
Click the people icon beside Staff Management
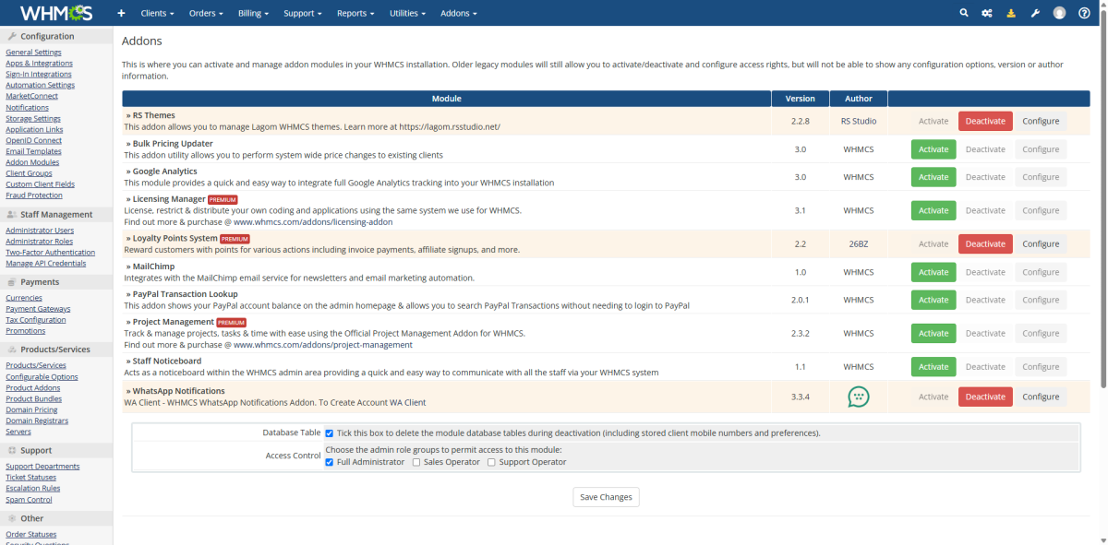point(12,215)
